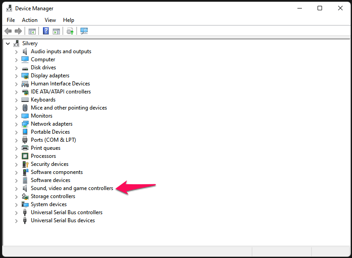Expand the Monitors chevron
This screenshot has width=352, height=258.
click(16, 116)
